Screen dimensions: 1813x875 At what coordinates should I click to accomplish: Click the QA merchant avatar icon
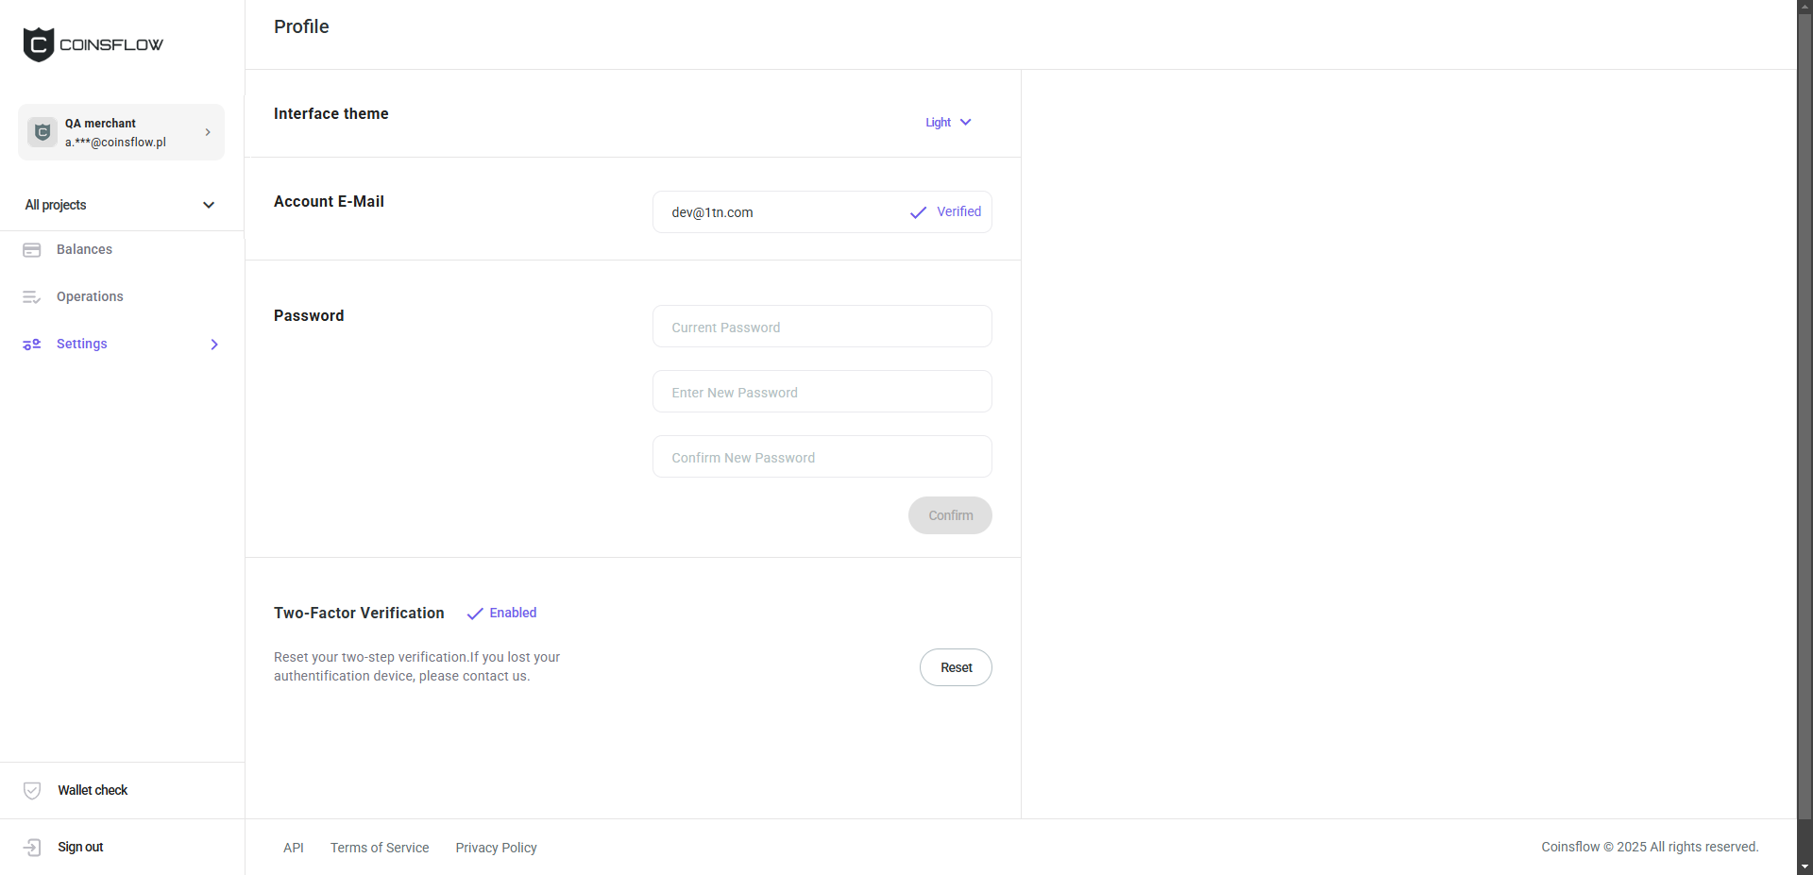(x=42, y=132)
